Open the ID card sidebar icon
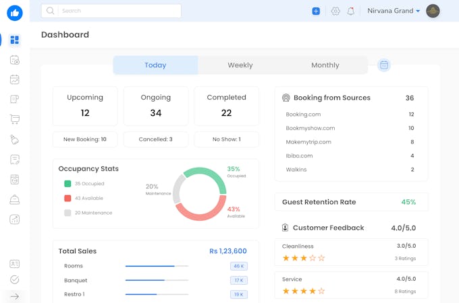This screenshot has height=303, width=459. [15, 264]
